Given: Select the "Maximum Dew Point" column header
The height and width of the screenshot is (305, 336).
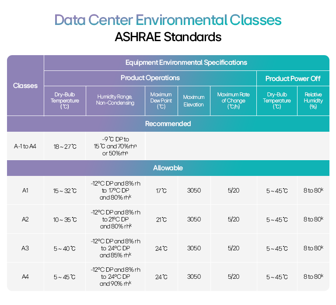Looking at the screenshot, I should [161, 100].
